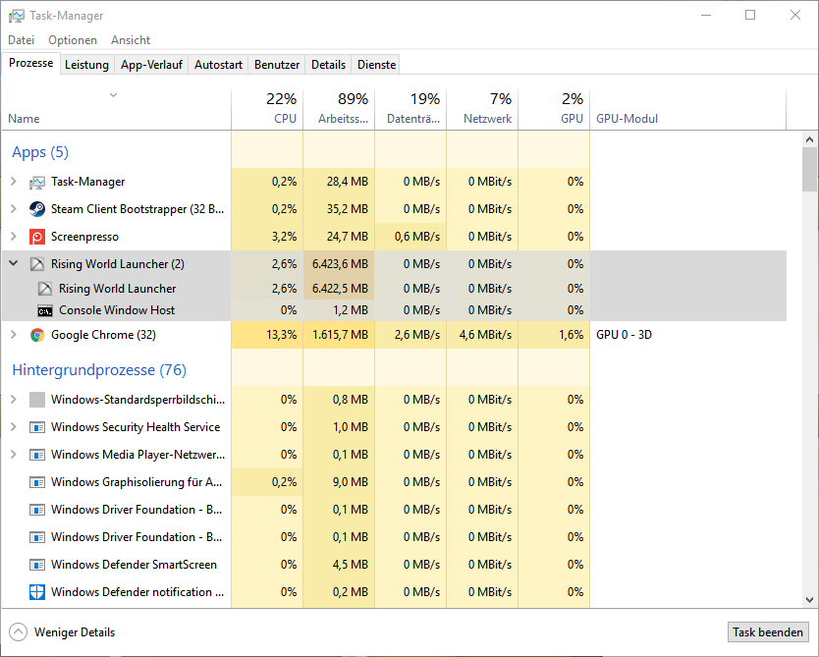Open the Autostart tab

218,65
